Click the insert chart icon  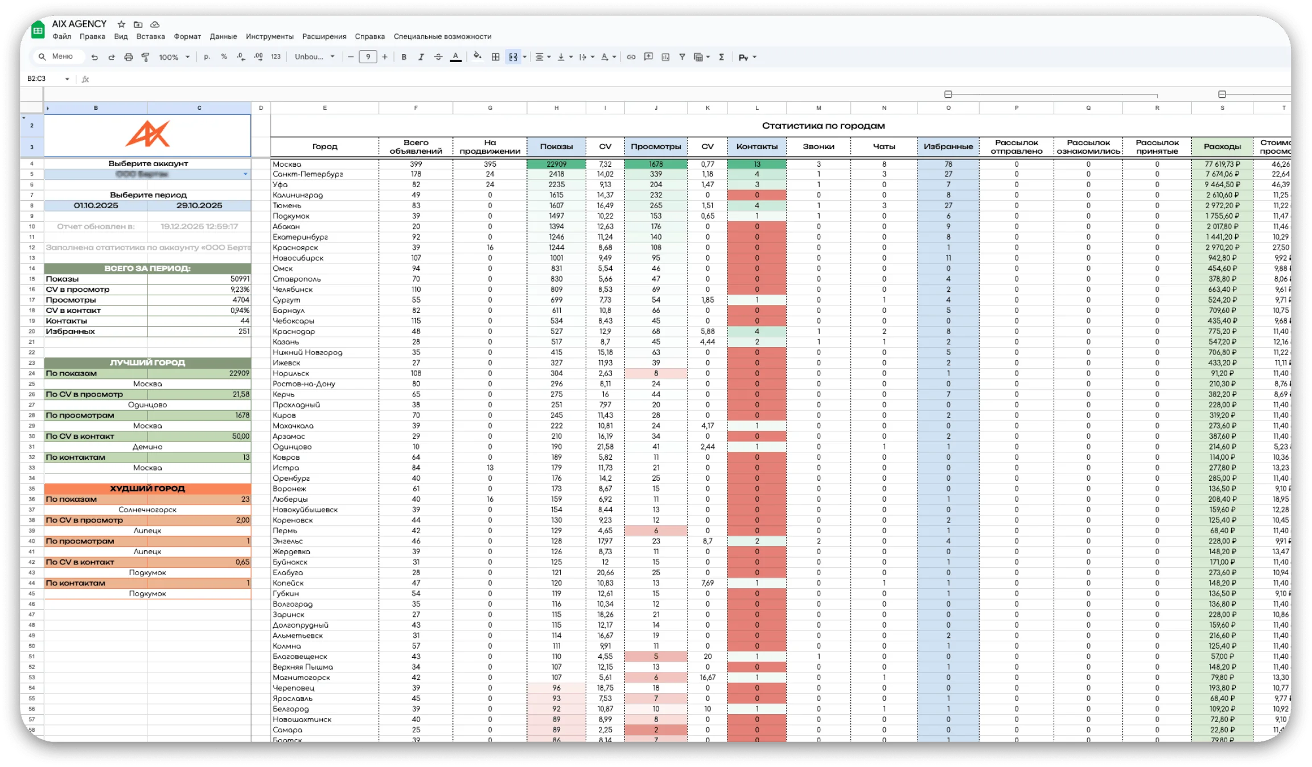[x=665, y=57]
